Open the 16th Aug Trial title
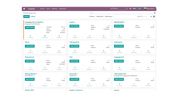Viewport: 178px width, 108px height. 74,42
